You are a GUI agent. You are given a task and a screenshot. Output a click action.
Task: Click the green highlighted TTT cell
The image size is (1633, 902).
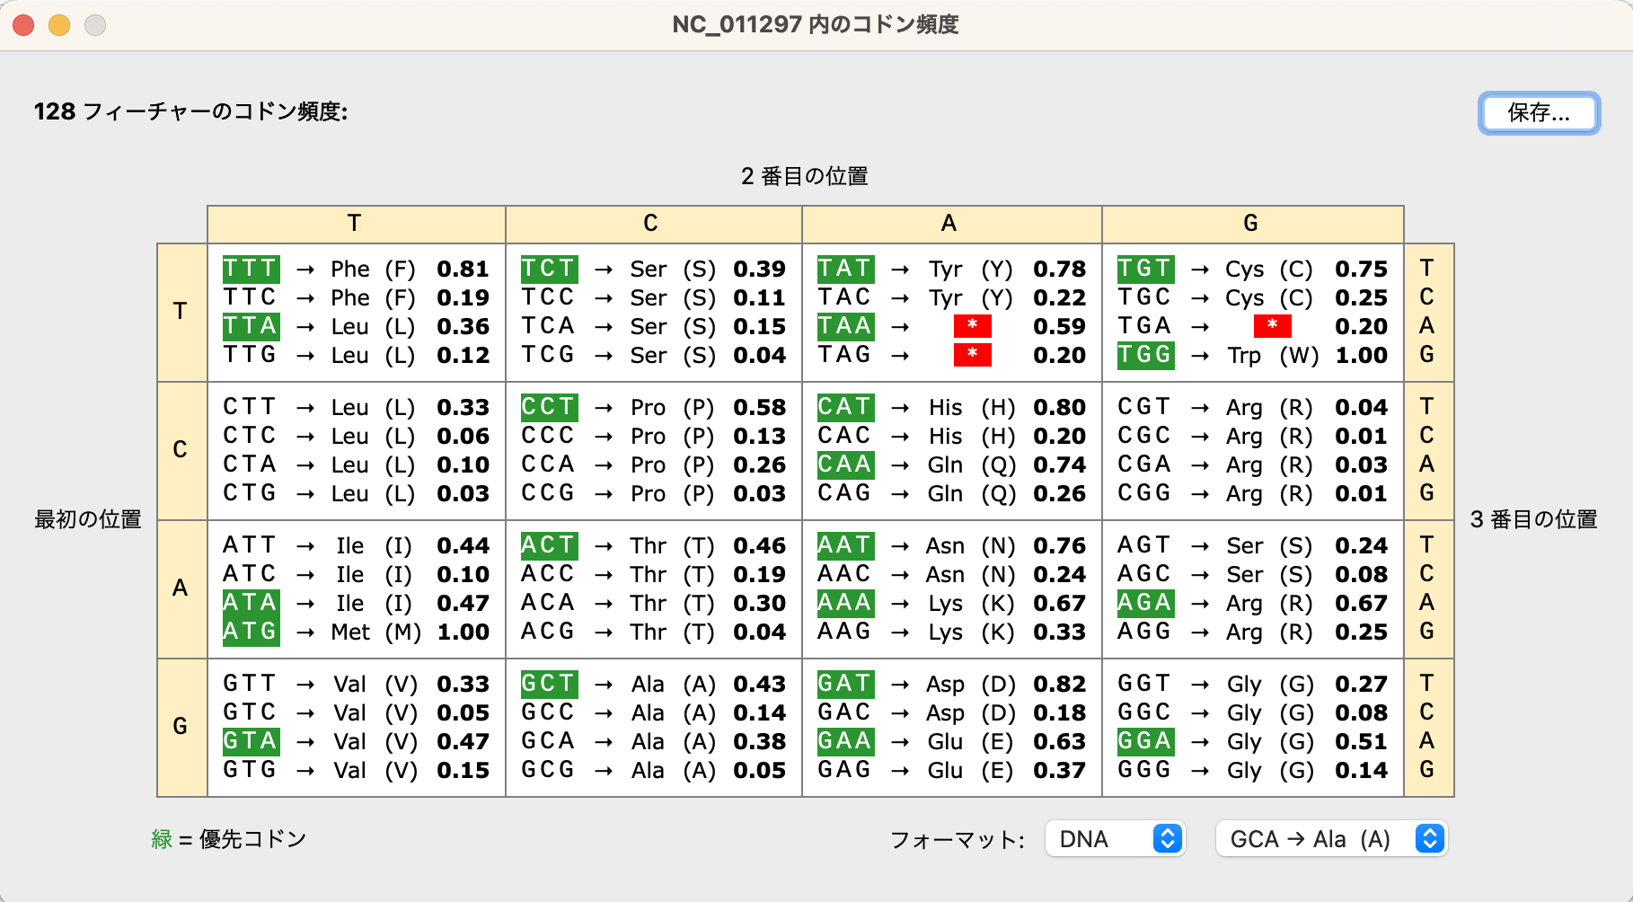pyautogui.click(x=251, y=269)
